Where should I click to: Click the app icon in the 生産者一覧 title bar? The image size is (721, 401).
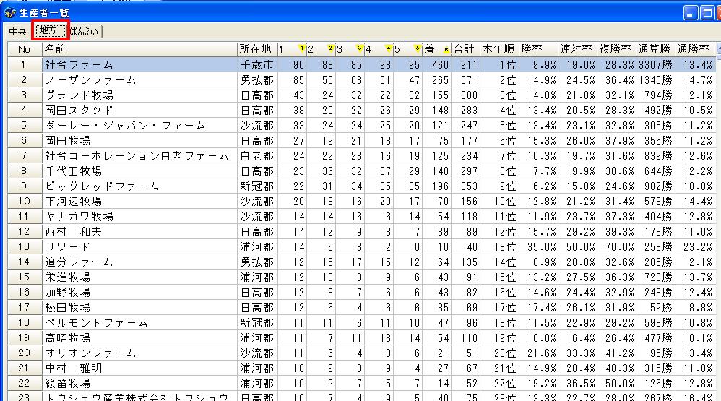coord(9,13)
